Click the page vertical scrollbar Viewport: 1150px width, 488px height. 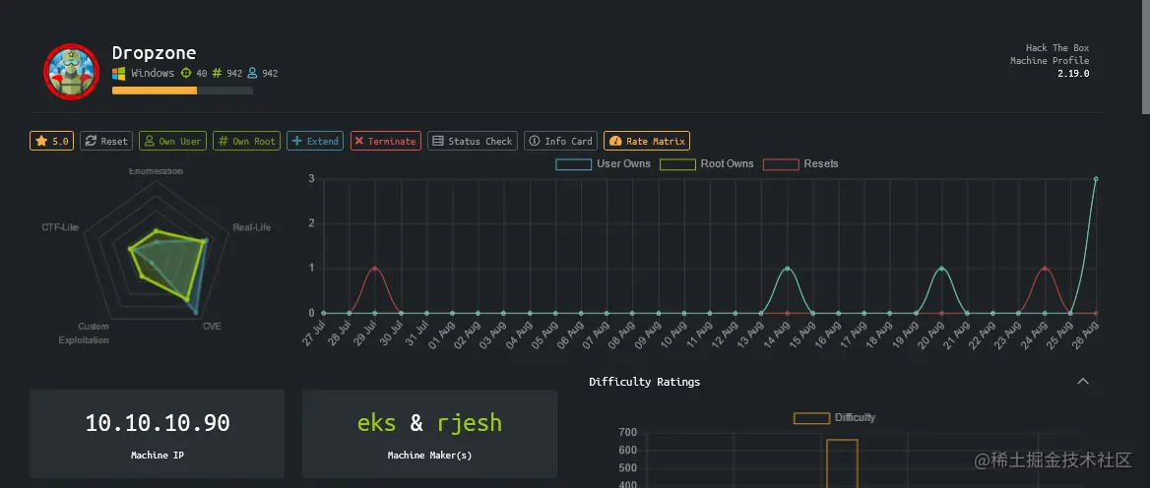1145,57
